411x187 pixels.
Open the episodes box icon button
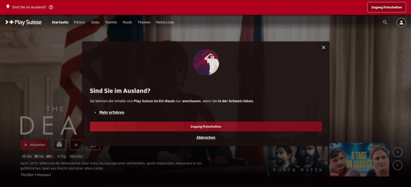tap(59, 145)
